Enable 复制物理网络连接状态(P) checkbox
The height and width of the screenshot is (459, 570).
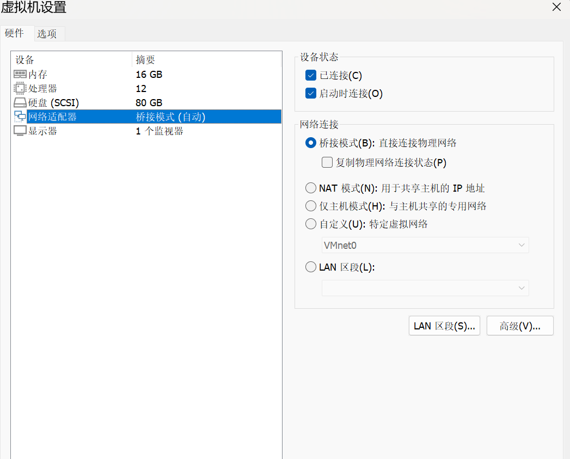click(327, 162)
